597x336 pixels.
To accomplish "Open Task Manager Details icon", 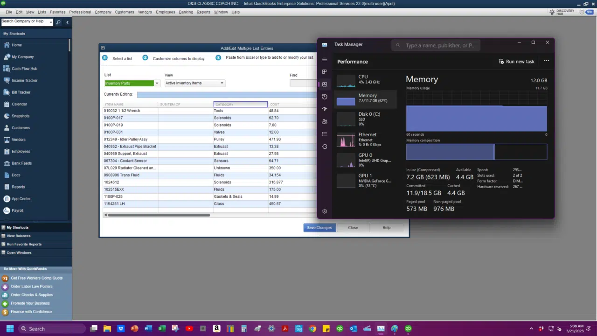I will (325, 134).
